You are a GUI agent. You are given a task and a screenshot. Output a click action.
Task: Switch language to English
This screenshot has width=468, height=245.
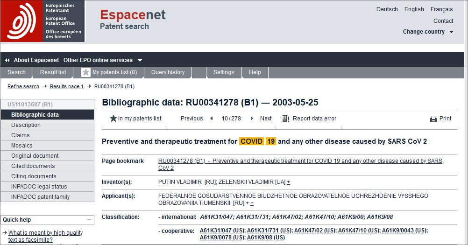tap(414, 9)
